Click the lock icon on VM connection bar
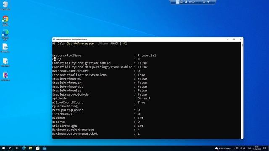 tap(182, 2)
